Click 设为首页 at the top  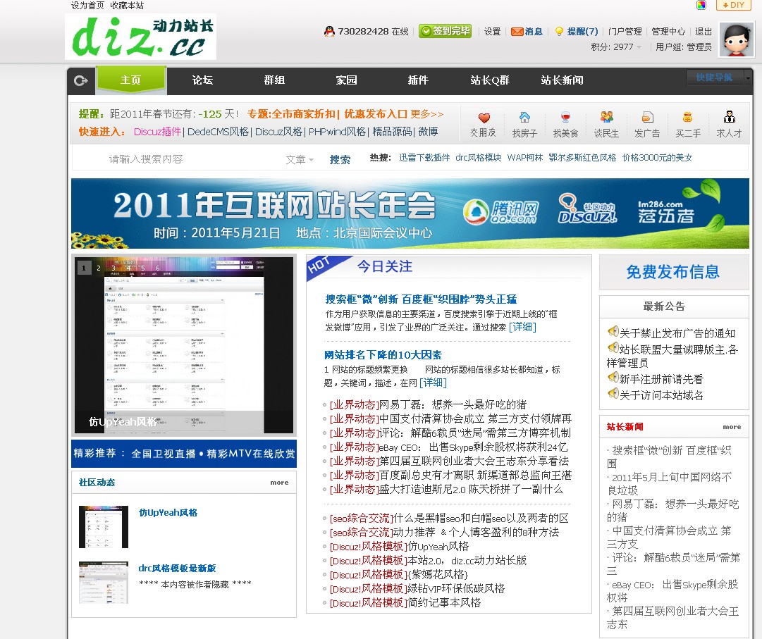(x=87, y=6)
